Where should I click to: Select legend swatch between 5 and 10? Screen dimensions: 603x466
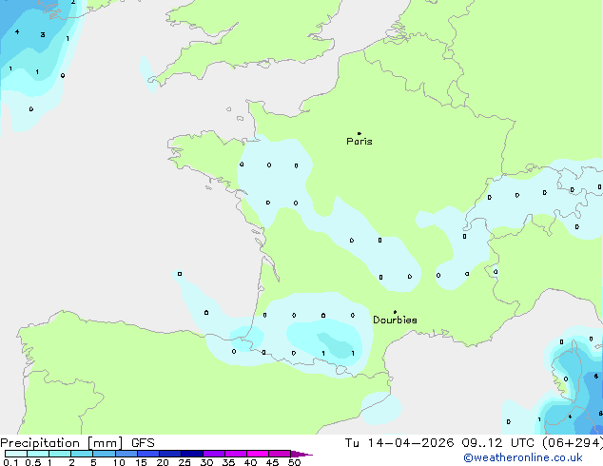coord(105,454)
